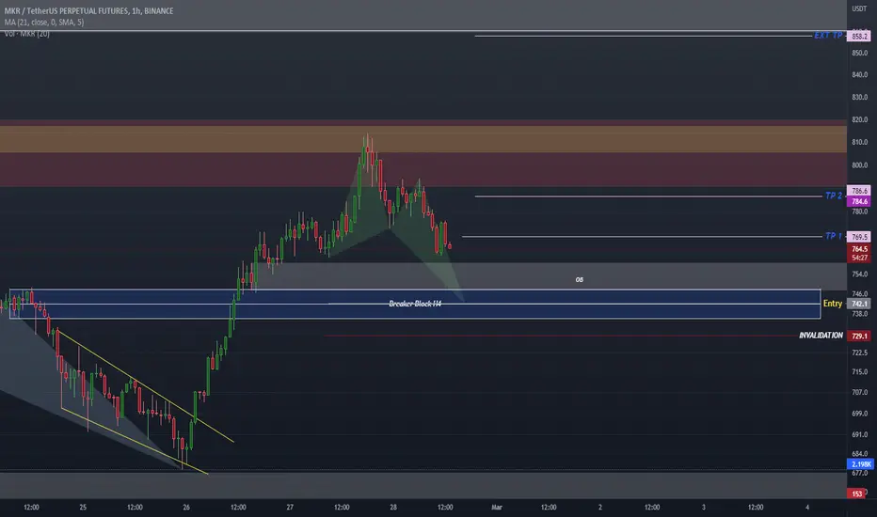Viewport: 877px width, 517px height.
Task: Click the red 729.1 price tag
Action: (x=860, y=336)
